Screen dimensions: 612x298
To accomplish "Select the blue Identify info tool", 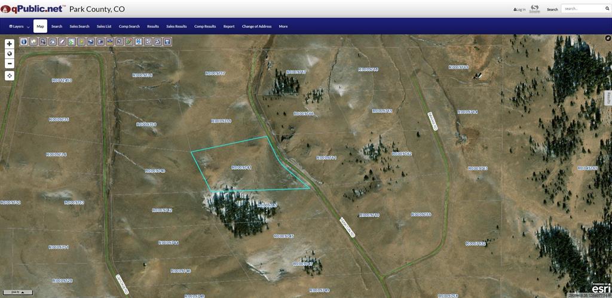I will [24, 42].
